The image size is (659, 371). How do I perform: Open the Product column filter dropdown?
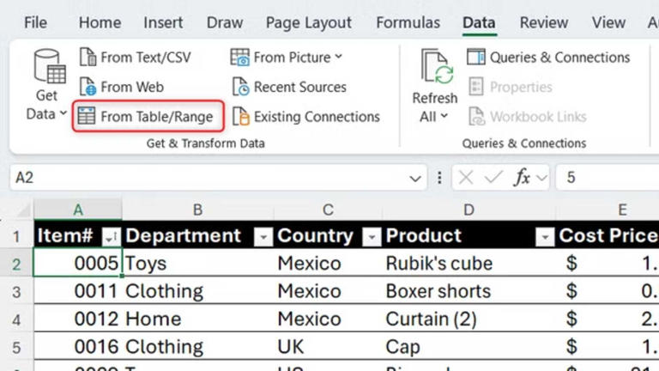tap(543, 236)
